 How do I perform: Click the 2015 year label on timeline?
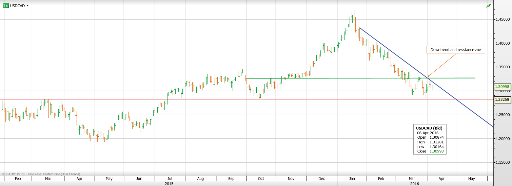(x=169, y=184)
